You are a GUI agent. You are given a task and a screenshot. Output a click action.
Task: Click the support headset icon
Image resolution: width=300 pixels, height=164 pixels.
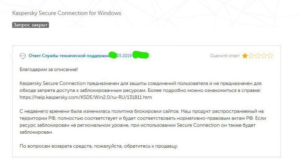(22, 56)
